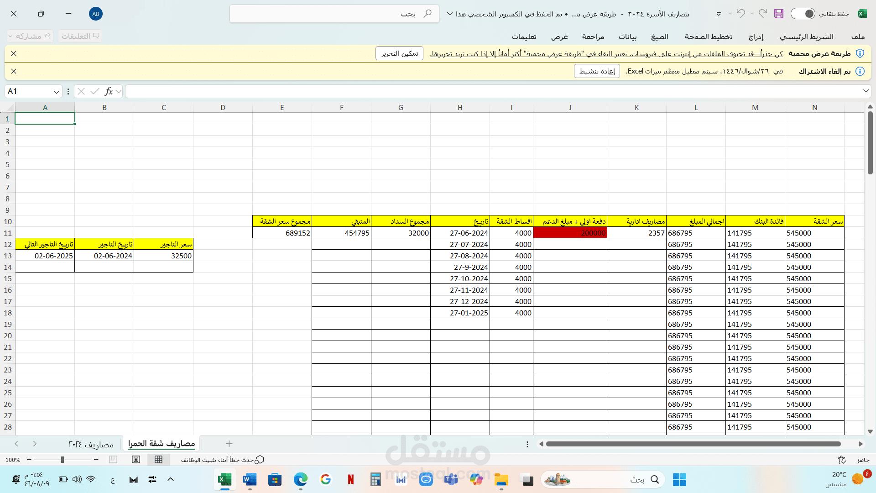Click the Insert Function fx icon
876x493 pixels.
click(109, 91)
